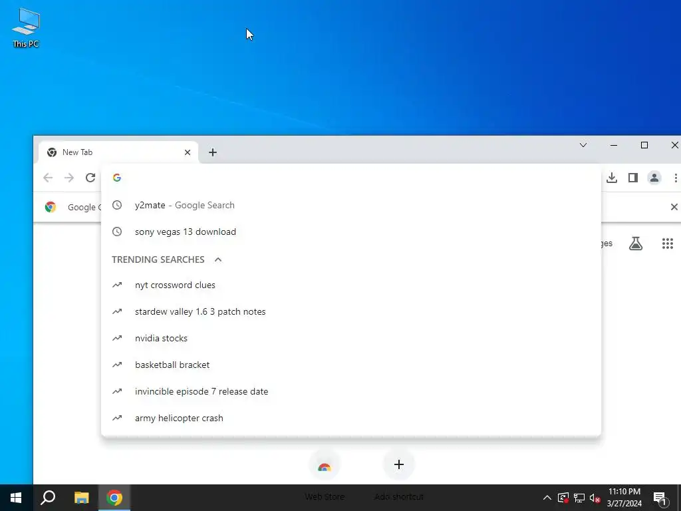Open the taskbar clock and date
This screenshot has height=511, width=681.
tap(624, 498)
